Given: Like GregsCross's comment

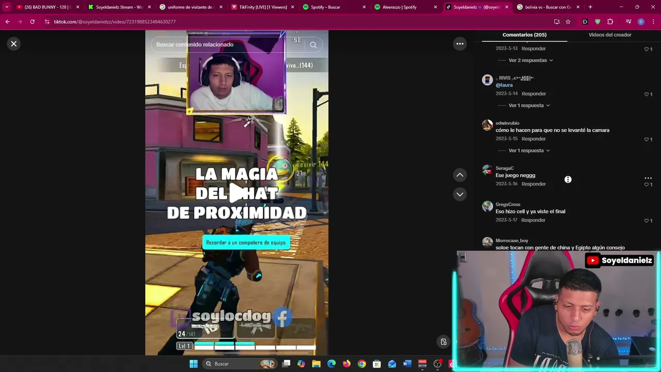Looking at the screenshot, I should coord(647,221).
